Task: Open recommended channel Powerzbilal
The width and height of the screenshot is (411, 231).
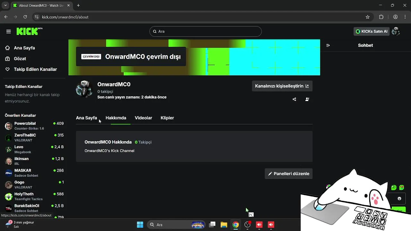Action: coord(34,126)
